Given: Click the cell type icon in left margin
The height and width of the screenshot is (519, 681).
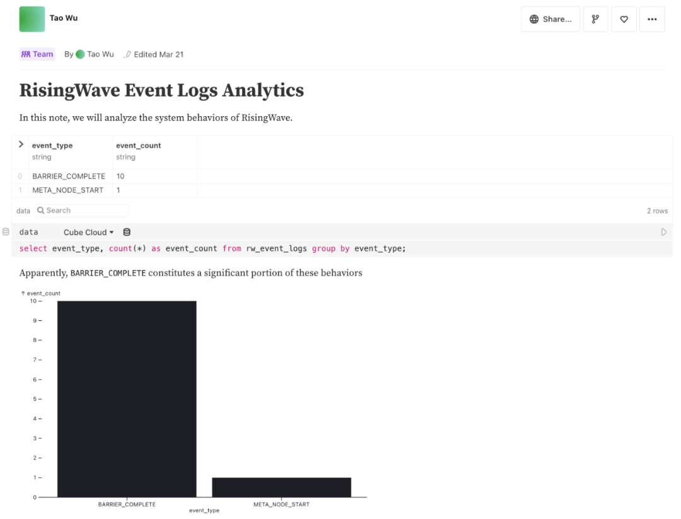Looking at the screenshot, I should (6, 232).
